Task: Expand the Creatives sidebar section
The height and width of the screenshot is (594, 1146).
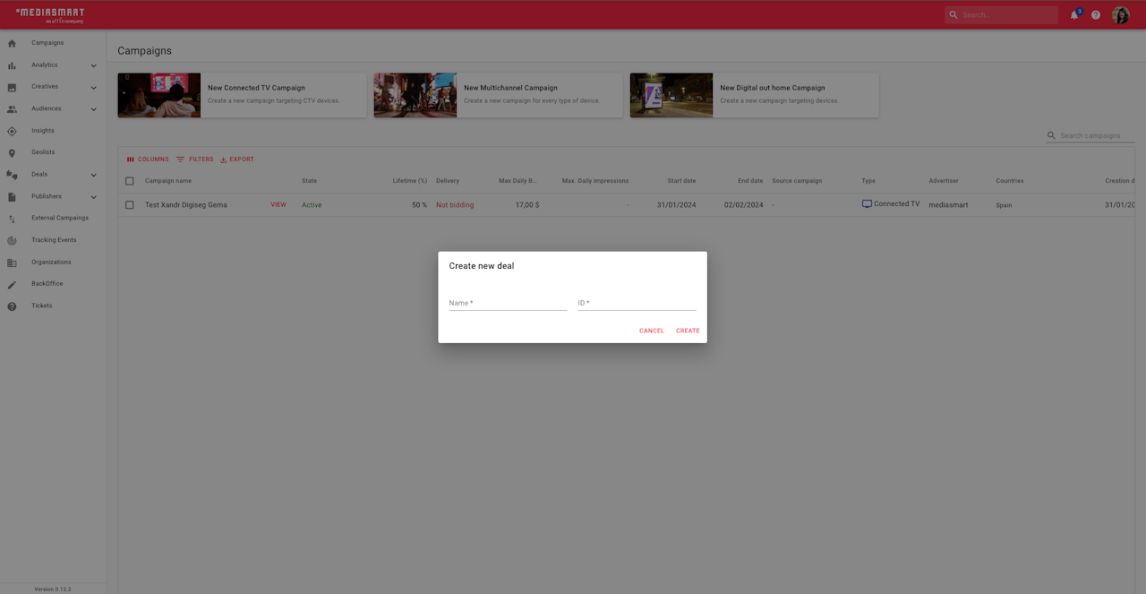Action: pos(93,87)
